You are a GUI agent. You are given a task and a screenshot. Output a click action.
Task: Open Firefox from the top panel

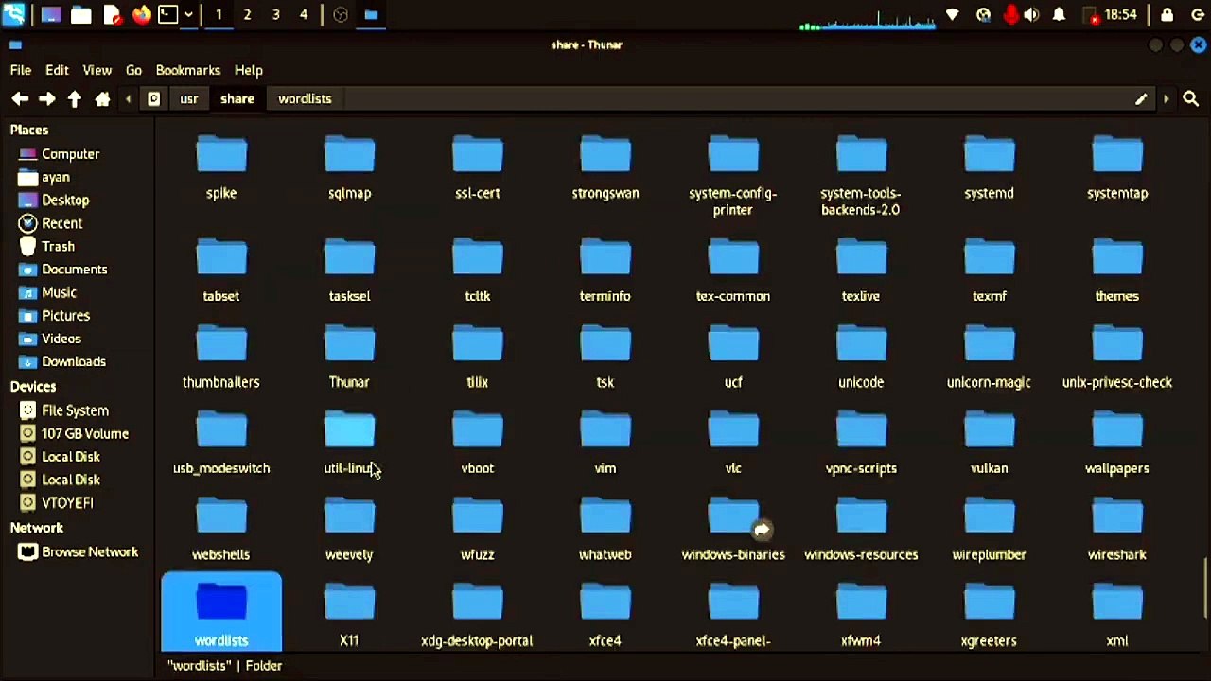click(142, 15)
